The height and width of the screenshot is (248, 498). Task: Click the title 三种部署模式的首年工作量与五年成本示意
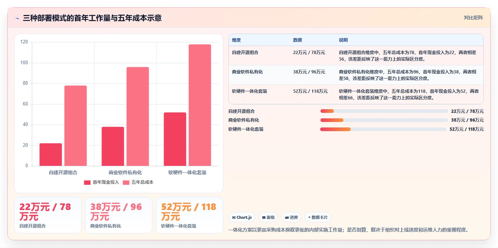click(92, 18)
